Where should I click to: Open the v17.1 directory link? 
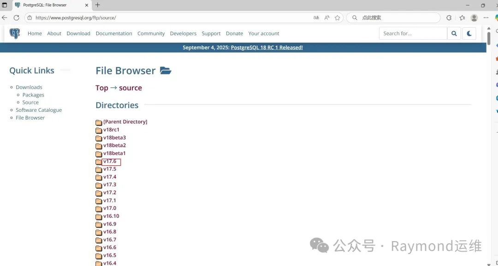tap(110, 200)
